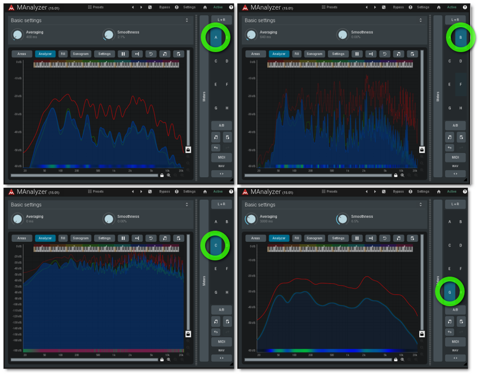
Task: Open L+R channel mode selector in top-left window
Action: pyautogui.click(x=221, y=20)
